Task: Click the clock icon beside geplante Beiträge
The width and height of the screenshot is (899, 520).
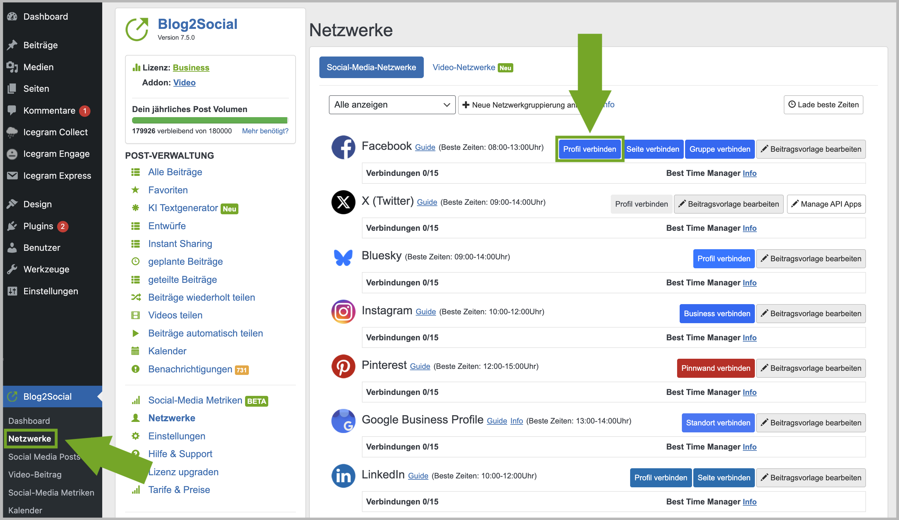Action: 135,261
